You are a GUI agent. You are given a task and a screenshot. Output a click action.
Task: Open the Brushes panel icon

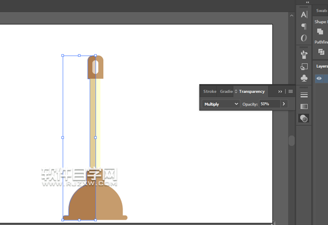point(304,54)
